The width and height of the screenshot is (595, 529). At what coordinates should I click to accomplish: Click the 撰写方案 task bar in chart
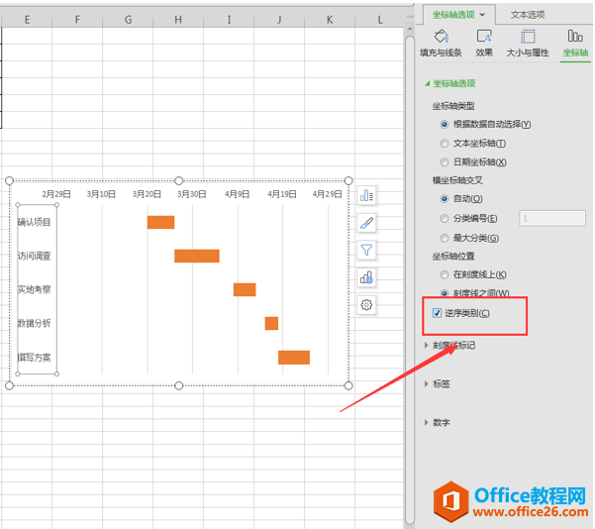click(x=294, y=358)
